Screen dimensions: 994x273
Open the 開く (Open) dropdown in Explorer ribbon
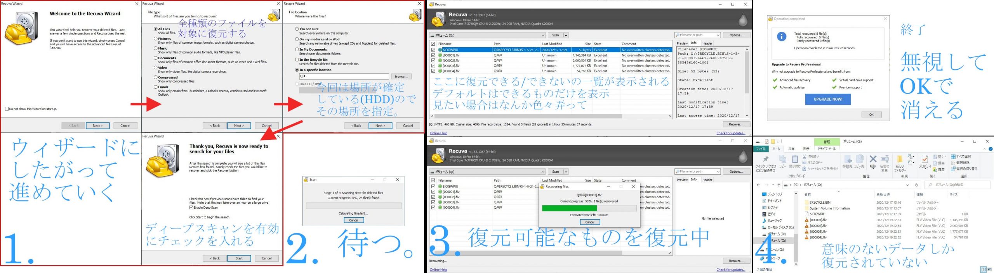coord(940,156)
